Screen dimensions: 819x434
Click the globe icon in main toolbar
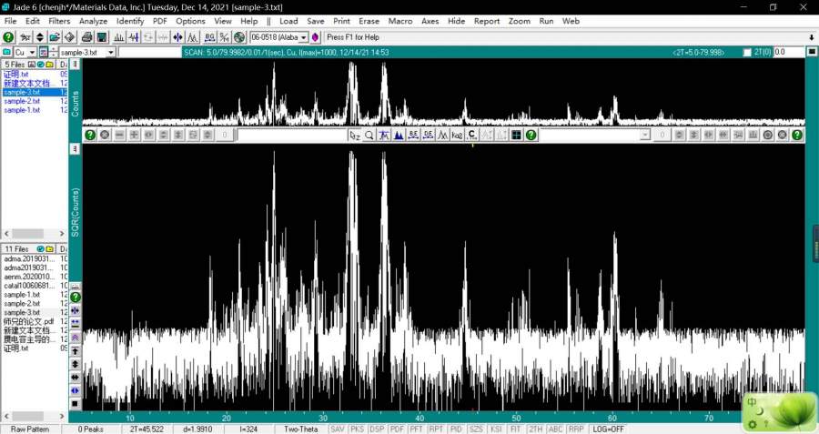coord(239,37)
